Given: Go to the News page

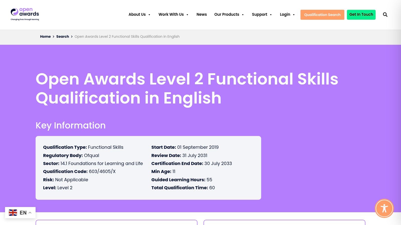Looking at the screenshot, I should pyautogui.click(x=202, y=14).
